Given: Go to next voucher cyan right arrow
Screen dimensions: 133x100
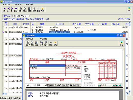Looking at the screenshot, I should pos(114,85).
